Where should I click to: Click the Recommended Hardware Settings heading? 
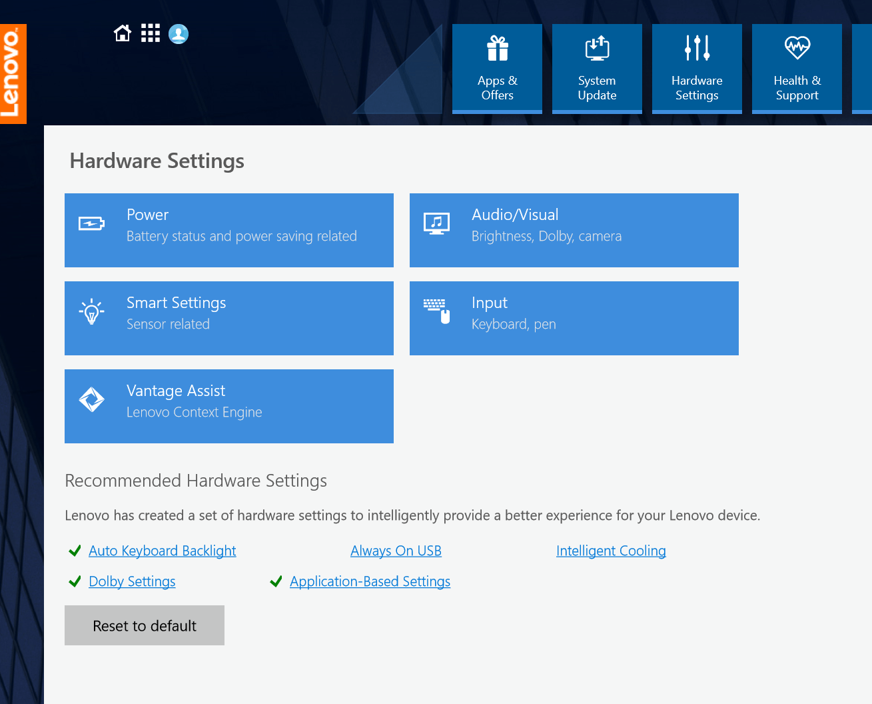point(196,481)
